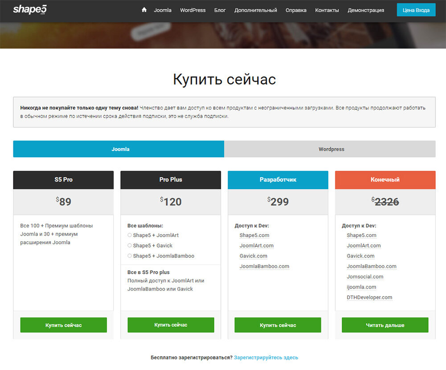Select the Shape5 + JoomlaBamboo radio option
The image size is (446, 370).
click(x=129, y=256)
